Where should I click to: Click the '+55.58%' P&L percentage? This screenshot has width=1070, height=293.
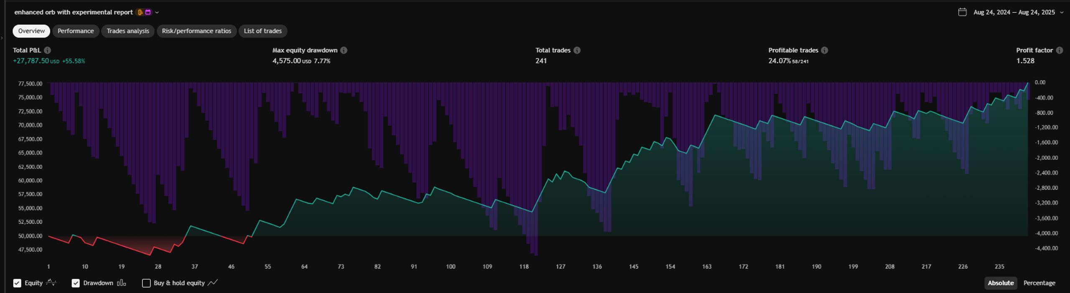pos(74,61)
